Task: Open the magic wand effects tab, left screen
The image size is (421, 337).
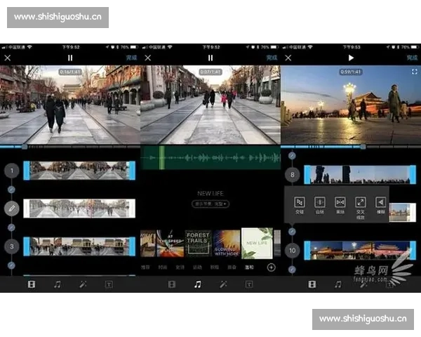Action: [x=83, y=284]
